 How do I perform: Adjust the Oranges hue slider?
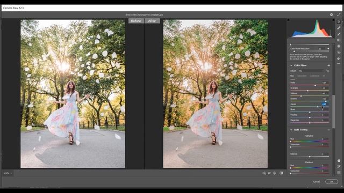(x=310, y=91)
